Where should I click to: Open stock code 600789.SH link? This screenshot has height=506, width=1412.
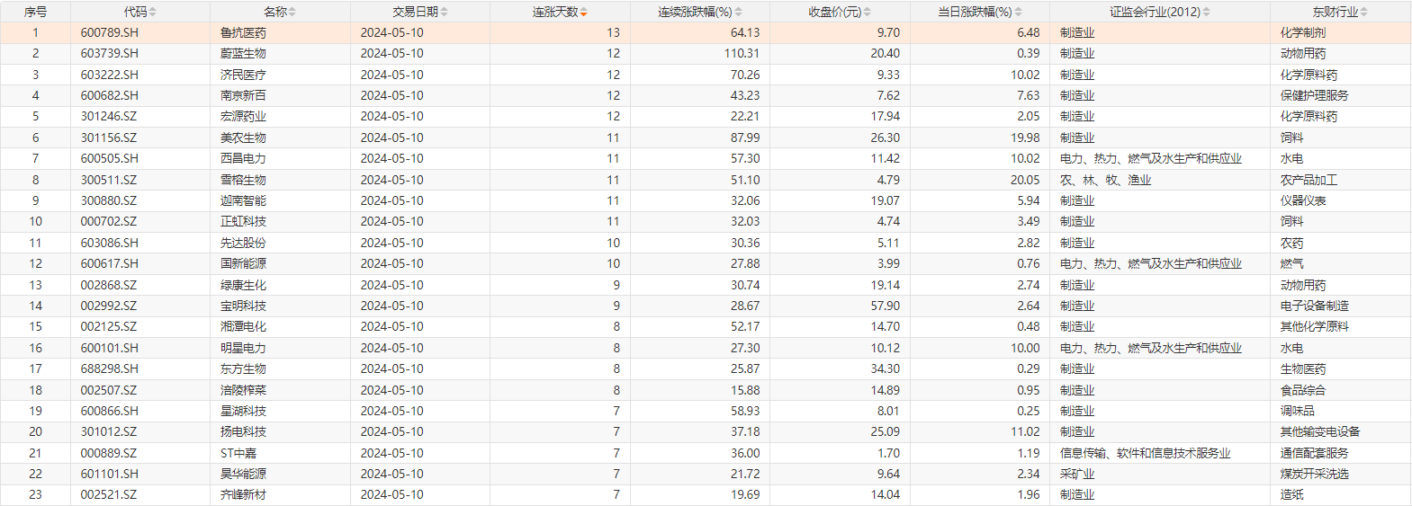point(109,32)
